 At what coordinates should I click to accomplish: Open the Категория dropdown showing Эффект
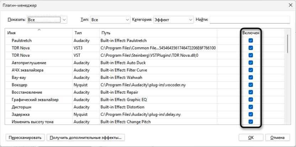[x=174, y=20]
